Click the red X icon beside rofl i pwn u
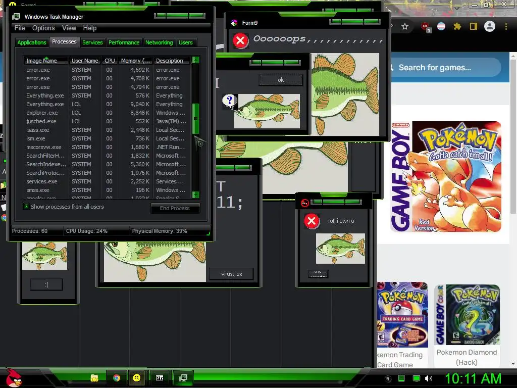Viewport: 517px width, 388px height. pyautogui.click(x=312, y=221)
